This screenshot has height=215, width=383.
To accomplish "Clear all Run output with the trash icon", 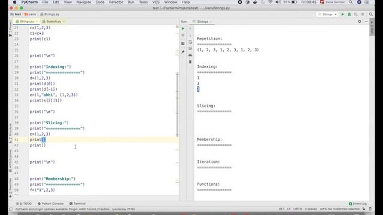I will [x=190, y=62].
